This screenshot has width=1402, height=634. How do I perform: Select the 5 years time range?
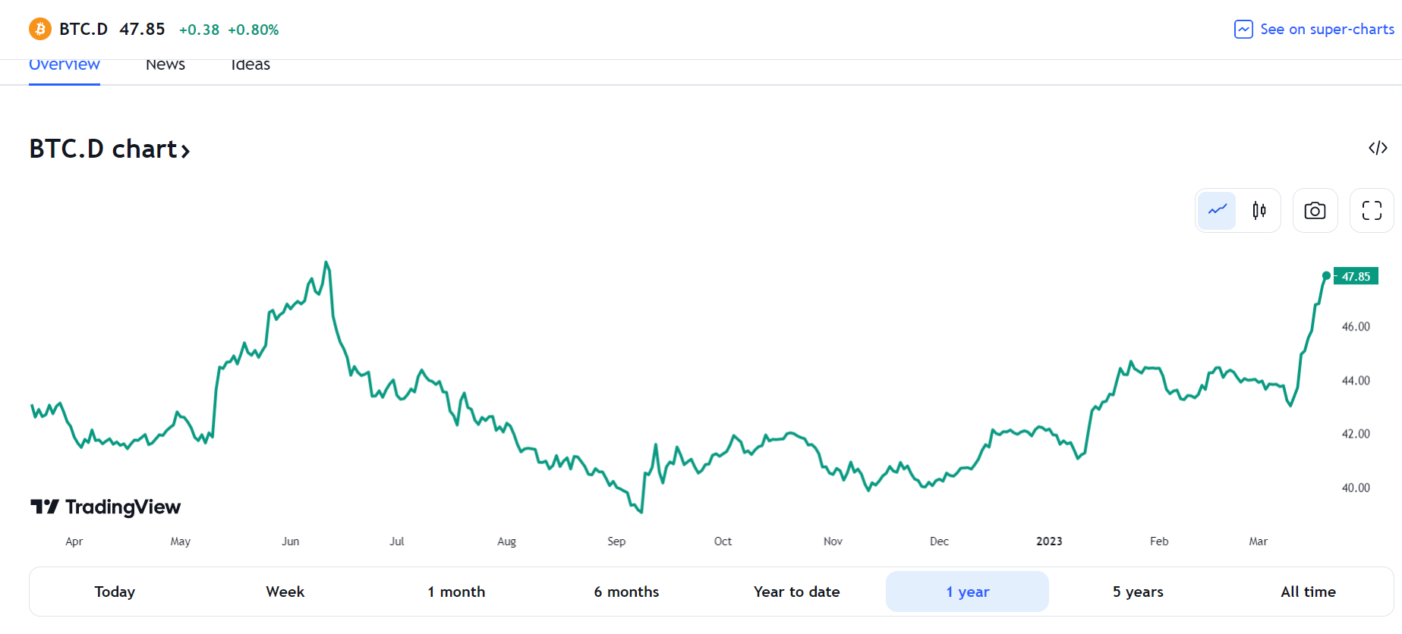pos(1138,592)
